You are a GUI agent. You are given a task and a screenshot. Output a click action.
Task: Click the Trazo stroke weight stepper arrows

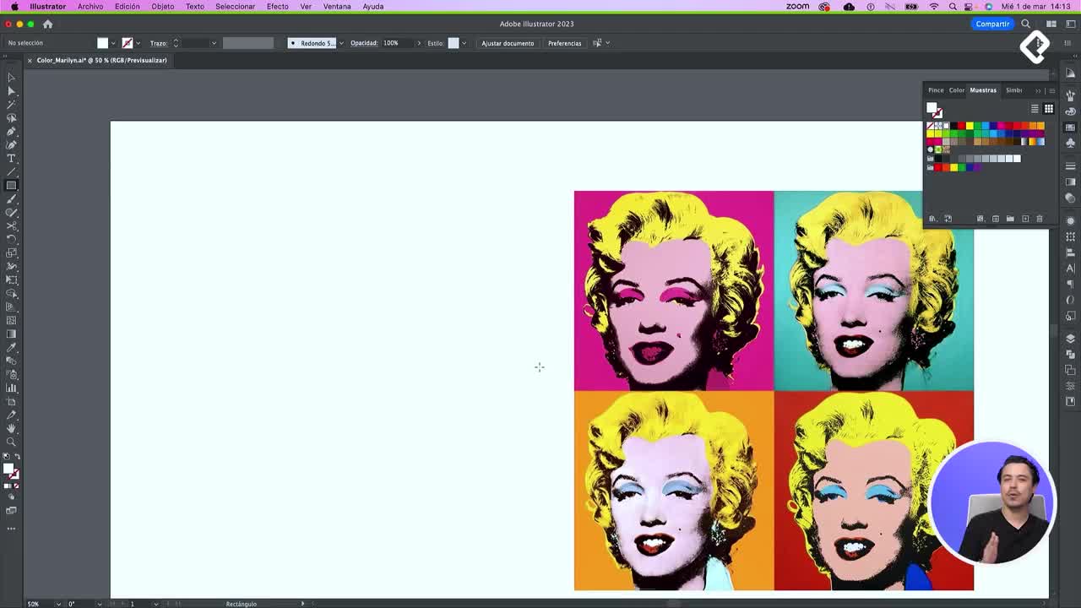[176, 43]
